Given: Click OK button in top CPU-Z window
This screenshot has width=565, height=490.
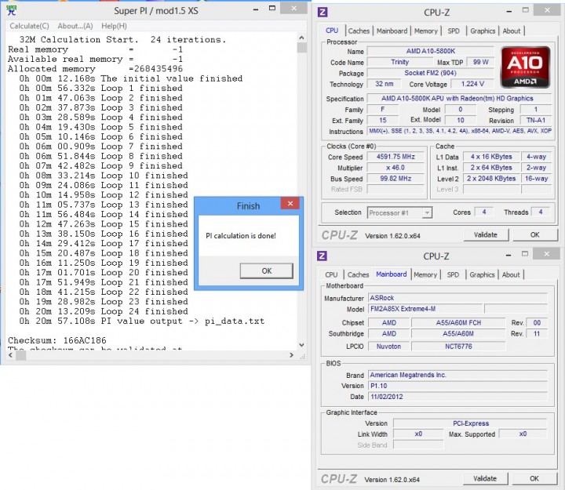Looking at the screenshot, I should pos(534,234).
